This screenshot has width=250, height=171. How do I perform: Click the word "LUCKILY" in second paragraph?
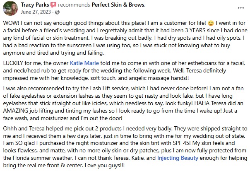[x=15, y=65]
